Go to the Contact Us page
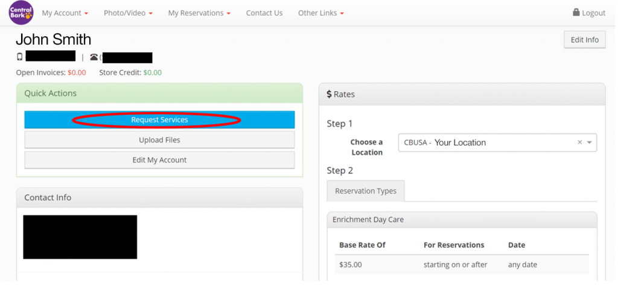This screenshot has height=289, width=618. (x=264, y=13)
